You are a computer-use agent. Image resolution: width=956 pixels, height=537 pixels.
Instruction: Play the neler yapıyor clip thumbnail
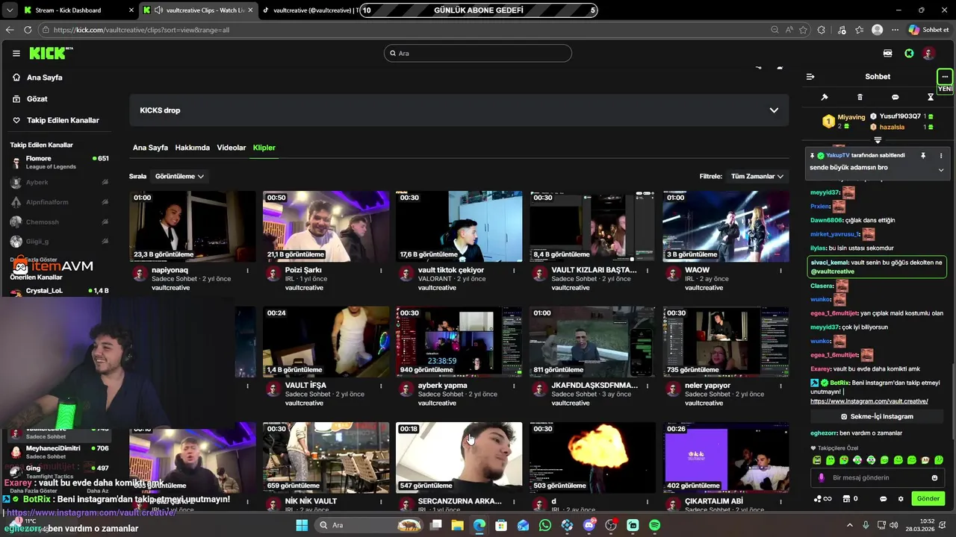coord(726,342)
